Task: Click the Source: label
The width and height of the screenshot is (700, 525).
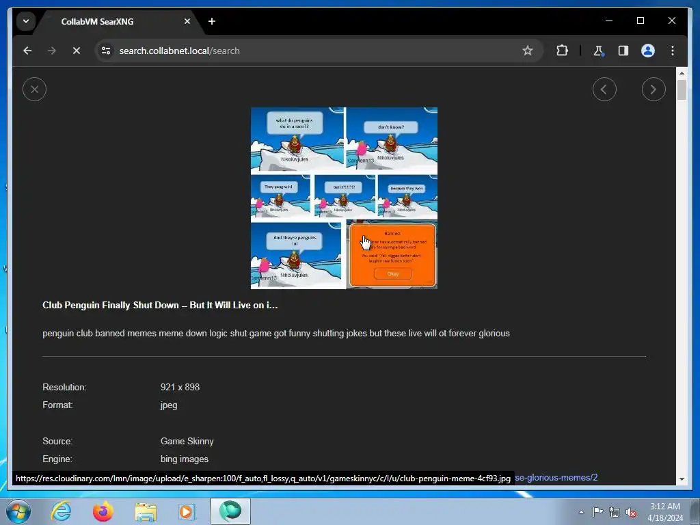Action: pyautogui.click(x=57, y=441)
